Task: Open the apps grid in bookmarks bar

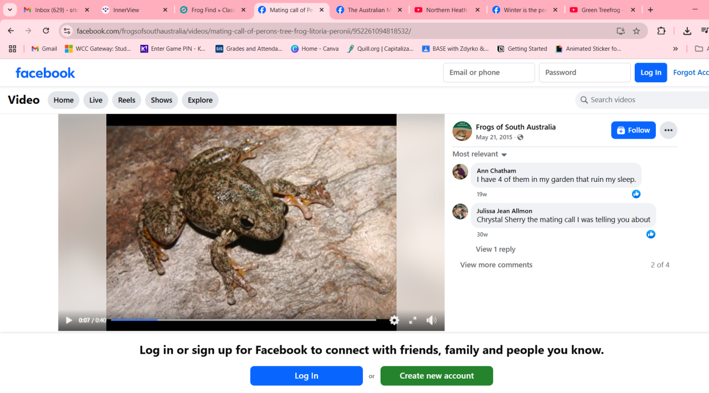Action: coord(12,49)
